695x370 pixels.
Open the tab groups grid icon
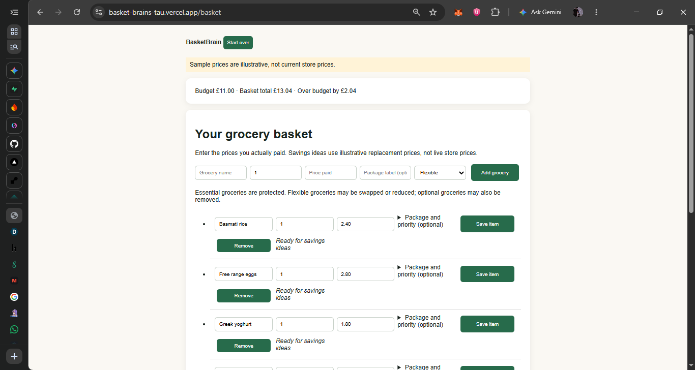pos(14,32)
